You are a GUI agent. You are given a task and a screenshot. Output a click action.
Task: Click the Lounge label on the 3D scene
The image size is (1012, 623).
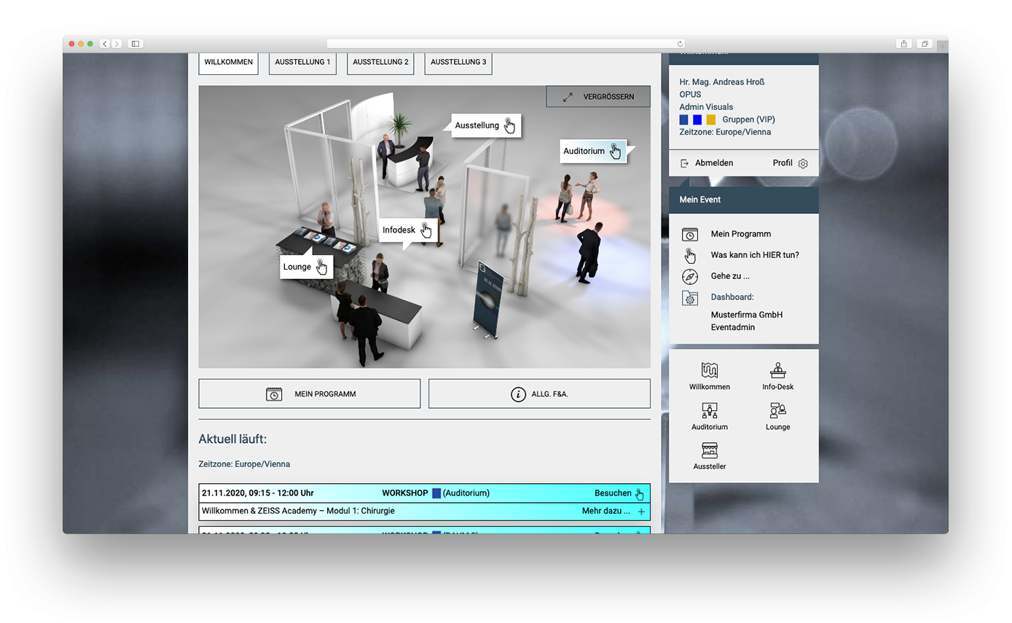(297, 267)
